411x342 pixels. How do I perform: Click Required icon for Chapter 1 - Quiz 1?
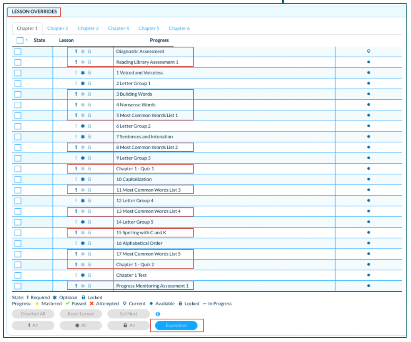(x=76, y=169)
